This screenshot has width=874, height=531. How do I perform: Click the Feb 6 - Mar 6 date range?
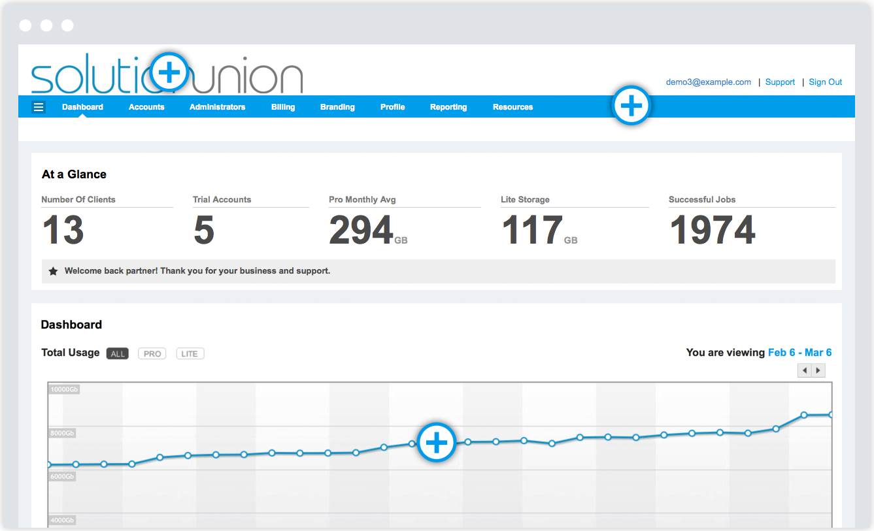tap(799, 353)
